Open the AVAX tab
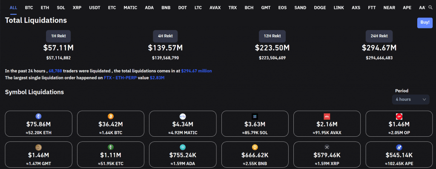The width and height of the screenshot is (436, 169). click(215, 8)
